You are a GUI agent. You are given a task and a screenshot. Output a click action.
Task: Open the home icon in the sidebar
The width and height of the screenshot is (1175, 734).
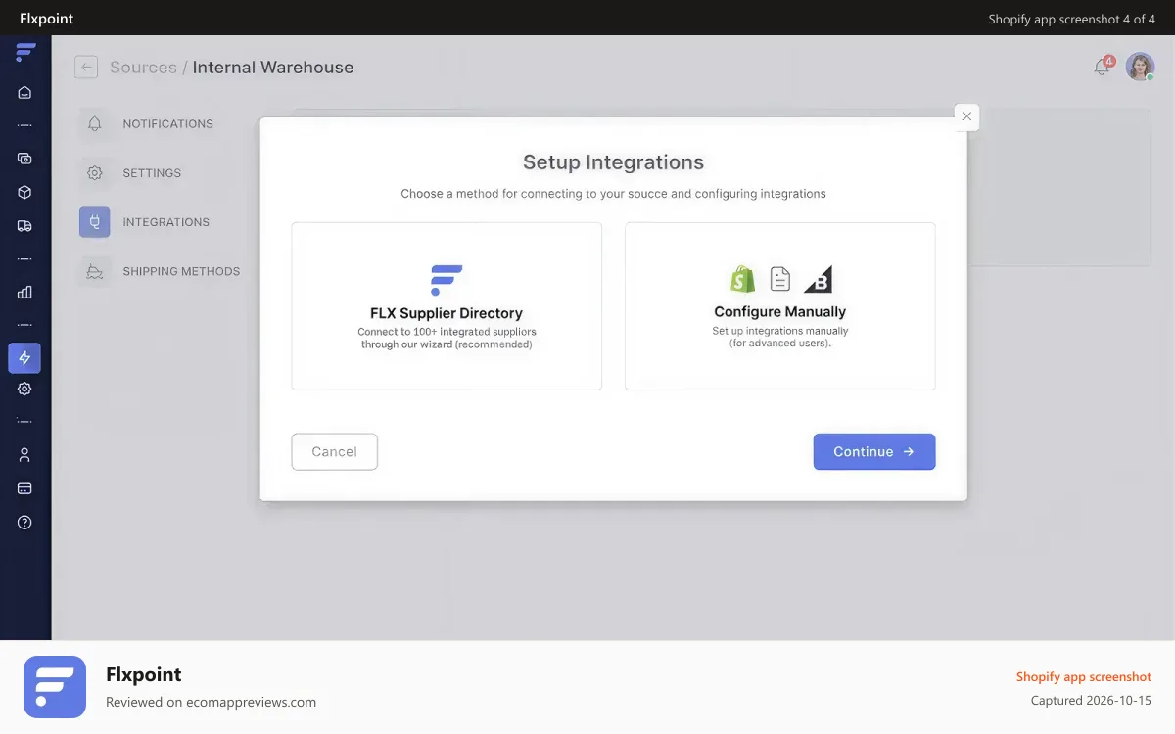click(x=24, y=93)
